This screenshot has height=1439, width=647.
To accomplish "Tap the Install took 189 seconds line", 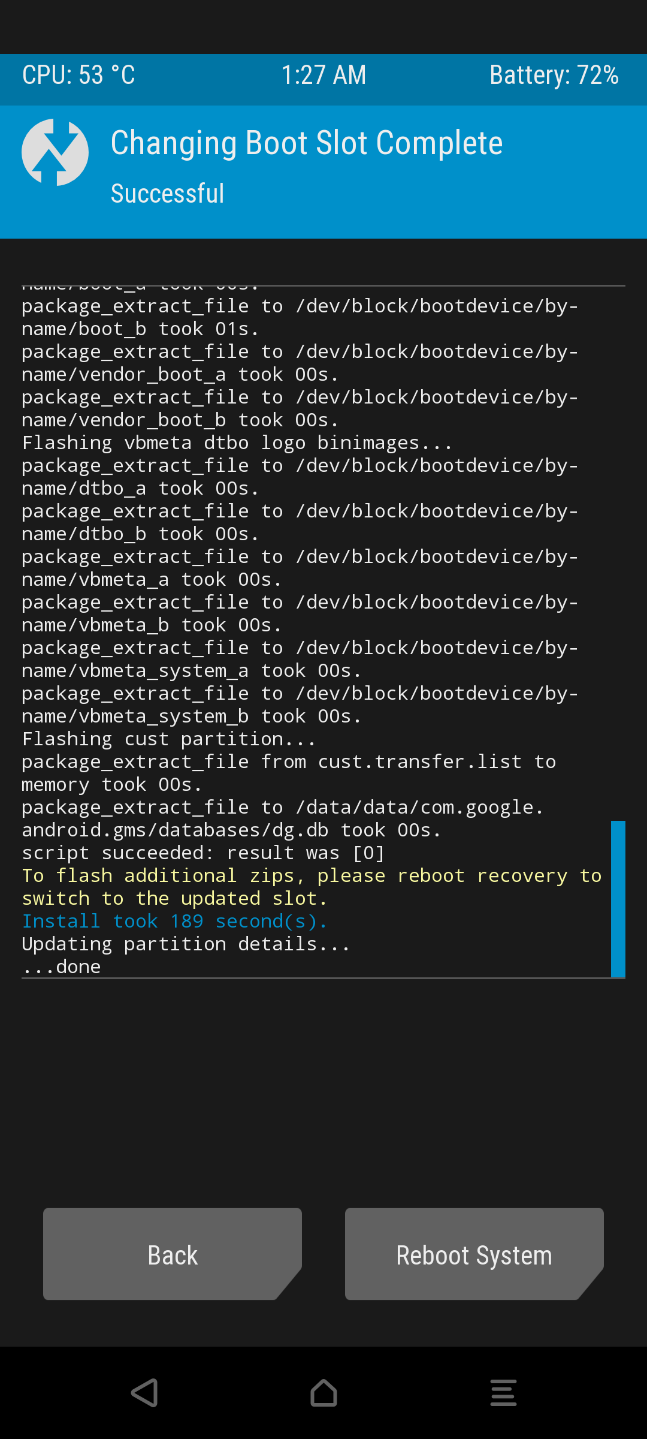I will pyautogui.click(x=175, y=921).
